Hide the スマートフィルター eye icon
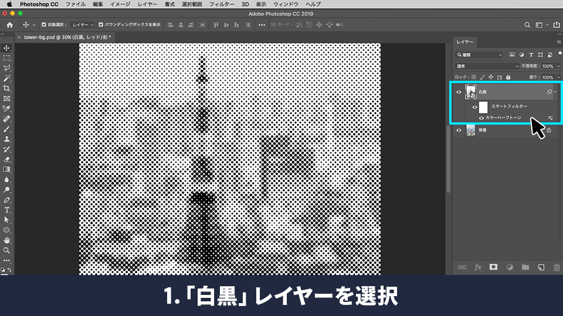This screenshot has height=316, width=563. click(474, 107)
